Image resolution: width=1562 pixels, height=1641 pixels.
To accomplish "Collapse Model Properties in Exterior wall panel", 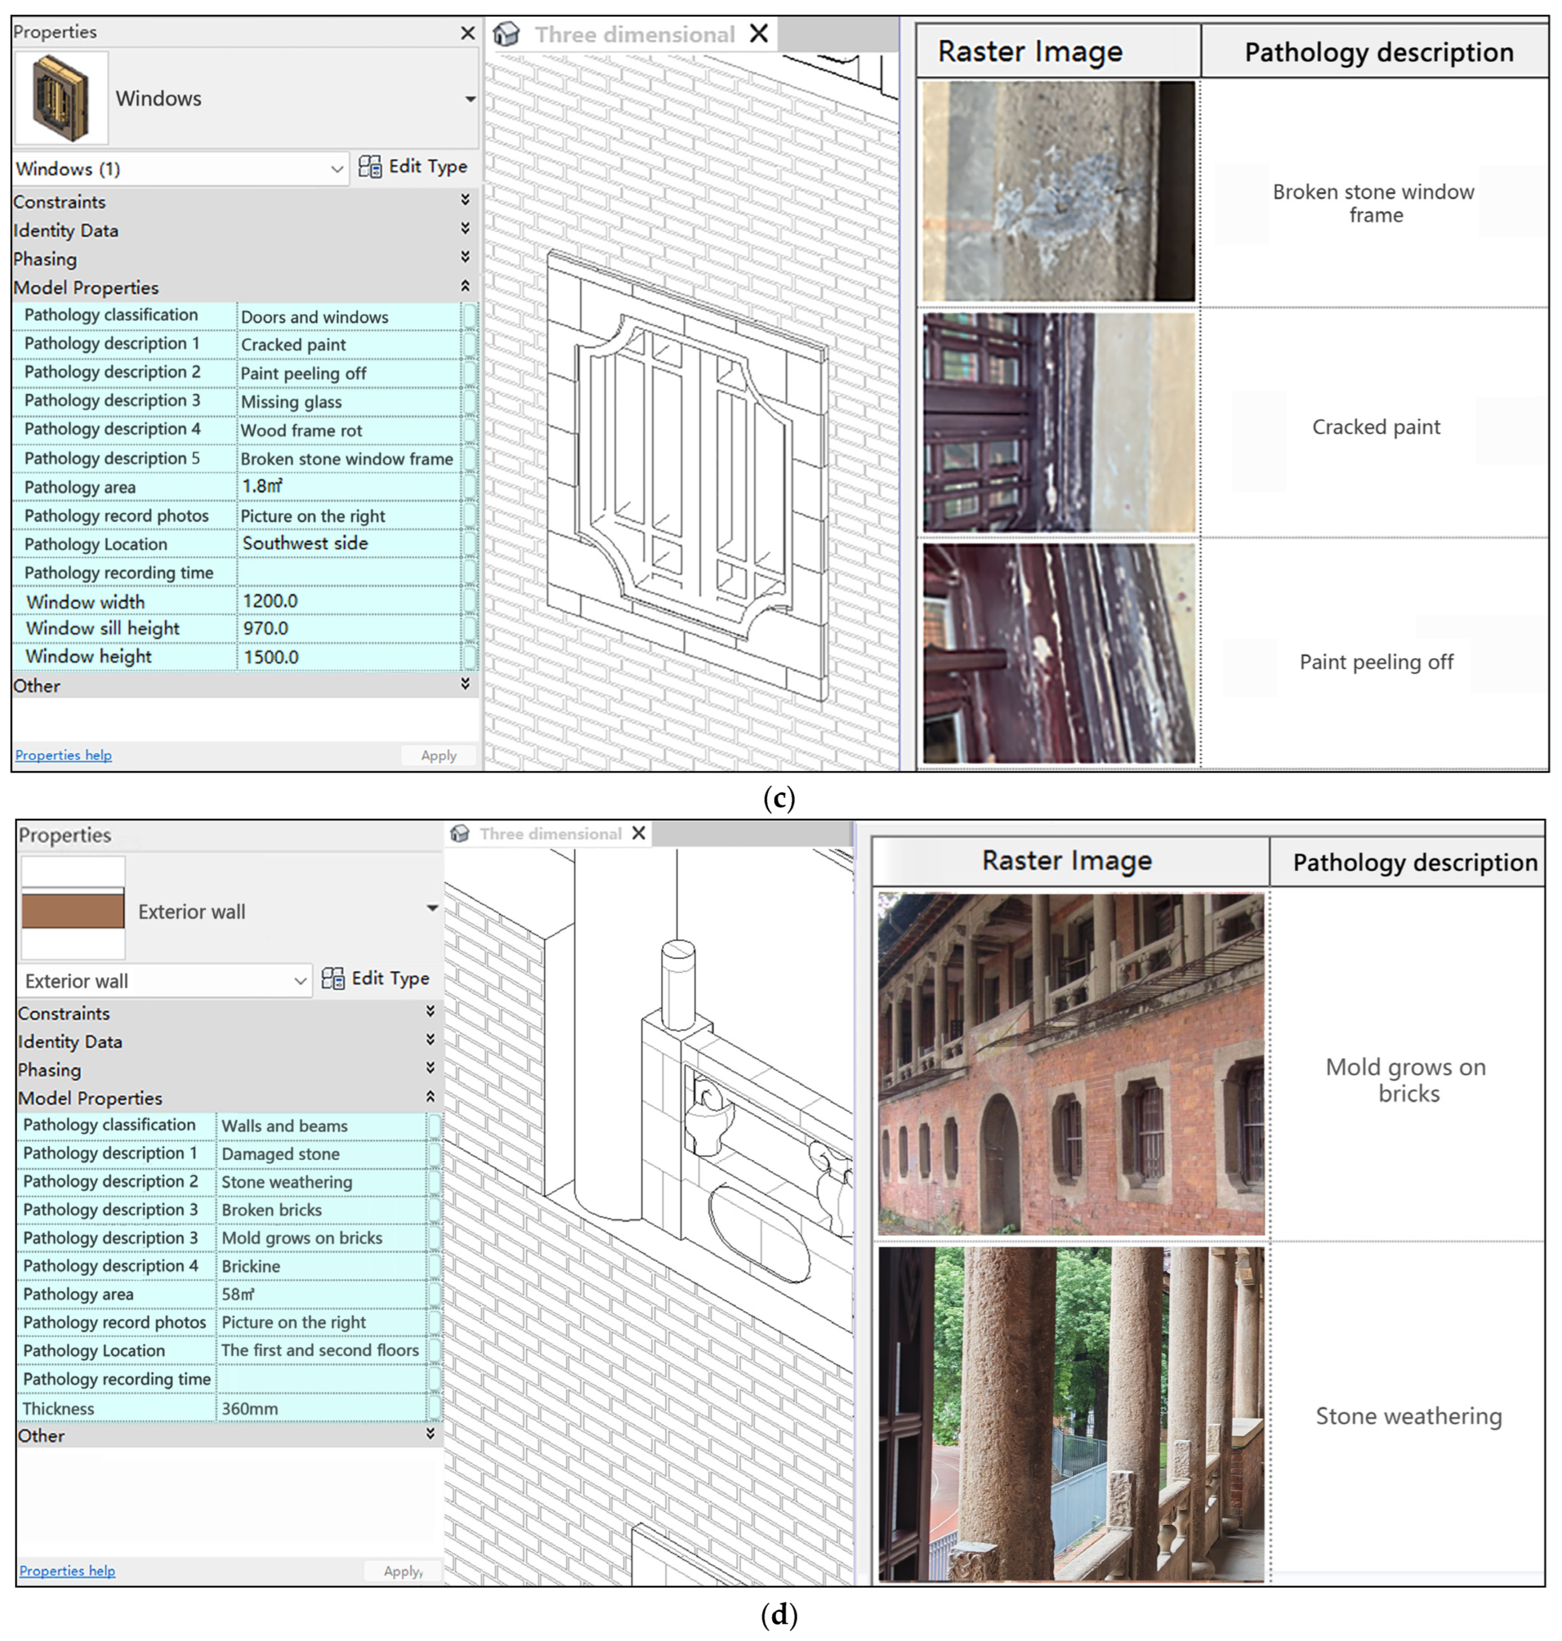I will click(430, 1097).
